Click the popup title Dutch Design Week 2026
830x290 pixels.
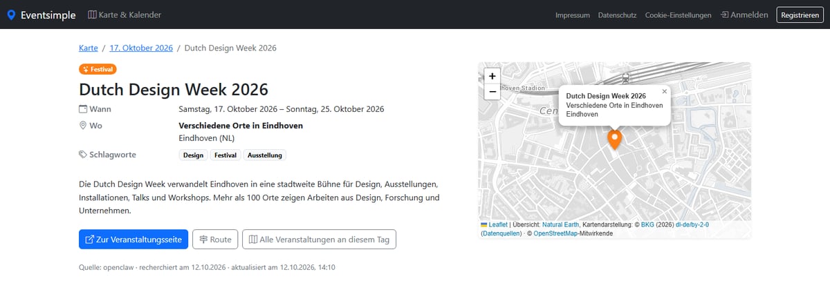click(606, 96)
